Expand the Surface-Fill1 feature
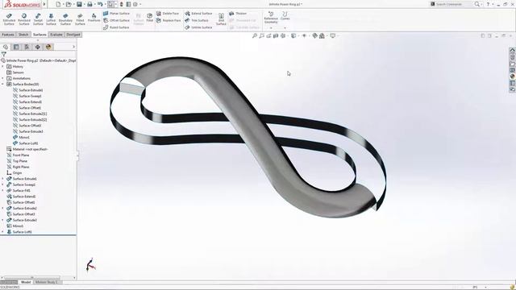This screenshot has height=290, width=516. point(3,190)
